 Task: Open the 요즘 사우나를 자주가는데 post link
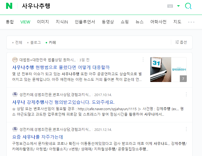coord(37,137)
